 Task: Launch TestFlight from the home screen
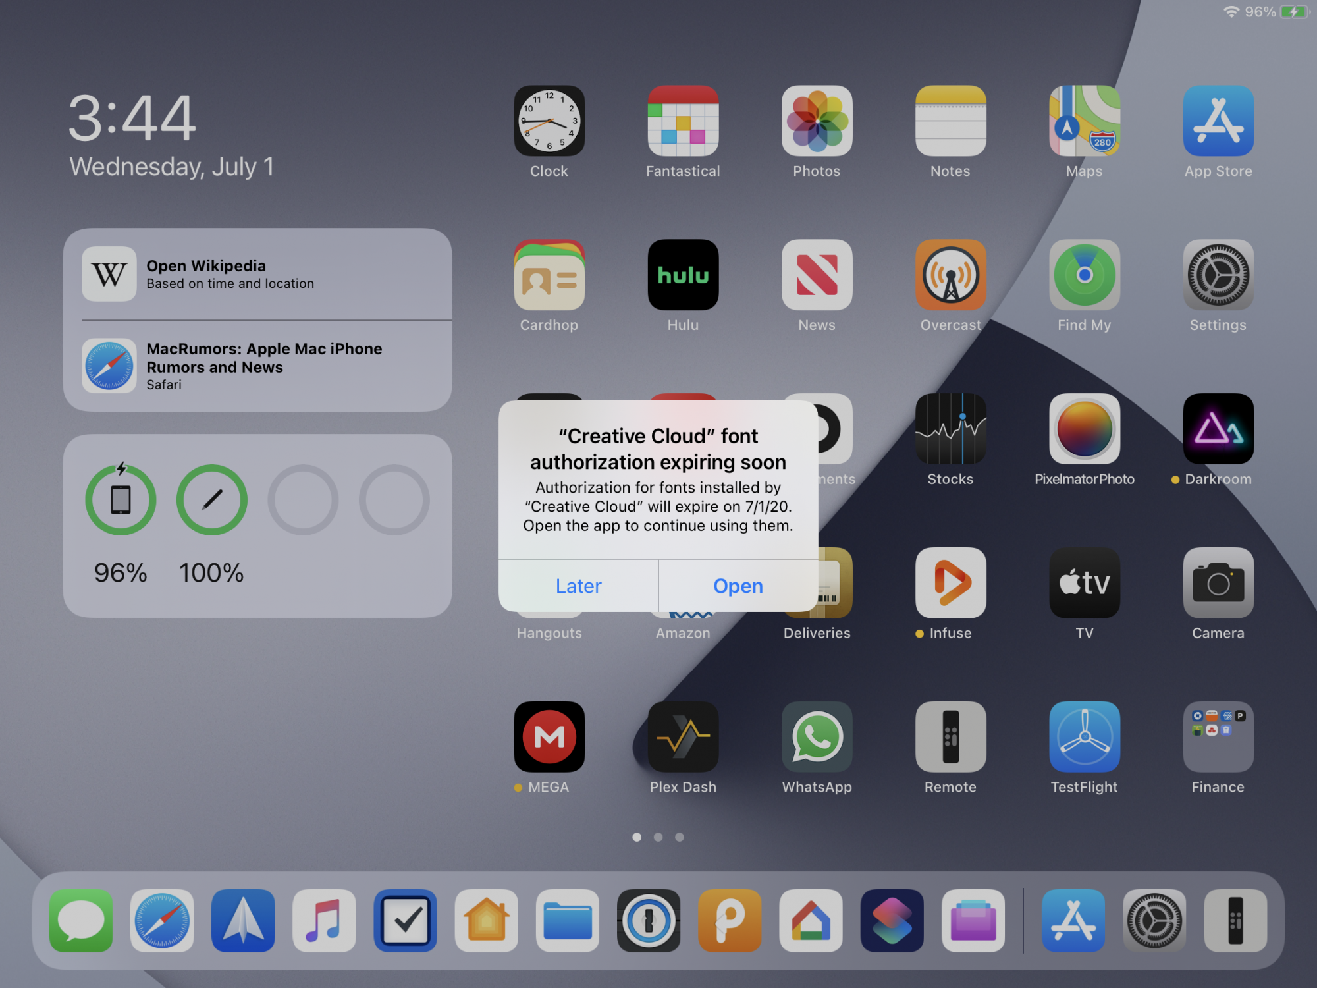tap(1084, 737)
